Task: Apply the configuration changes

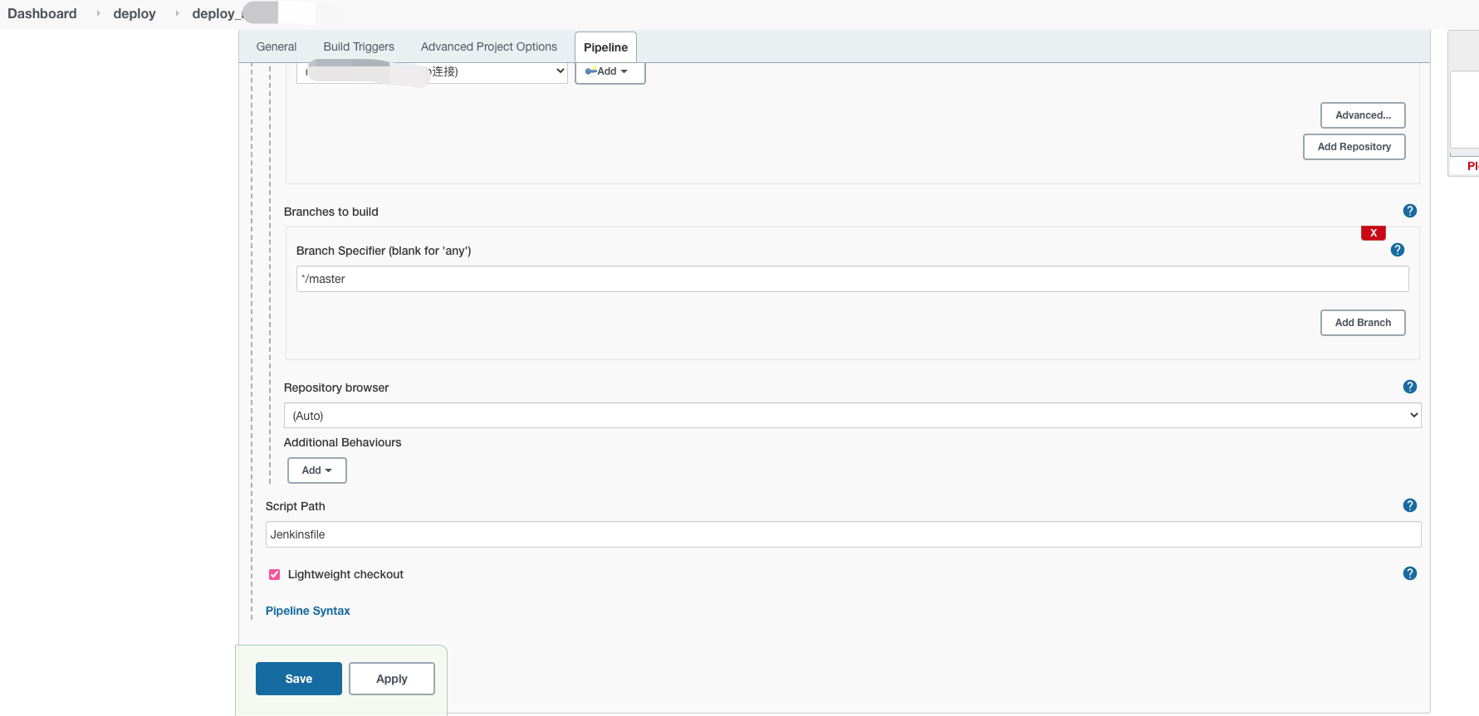Action: point(392,679)
